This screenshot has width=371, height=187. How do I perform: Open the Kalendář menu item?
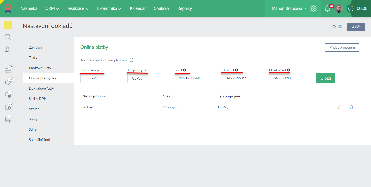[138, 8]
